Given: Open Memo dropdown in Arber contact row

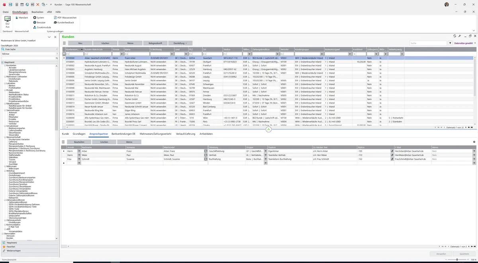Looking at the screenshot, I should [474, 151].
